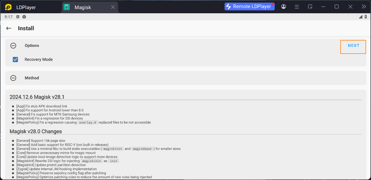The image size is (371, 180).
Task: Click the Recovery Mode label
Action: pyautogui.click(x=39, y=60)
